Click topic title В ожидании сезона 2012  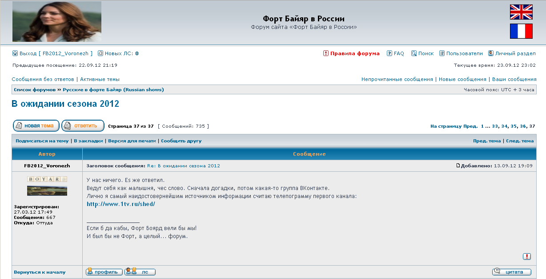65,104
